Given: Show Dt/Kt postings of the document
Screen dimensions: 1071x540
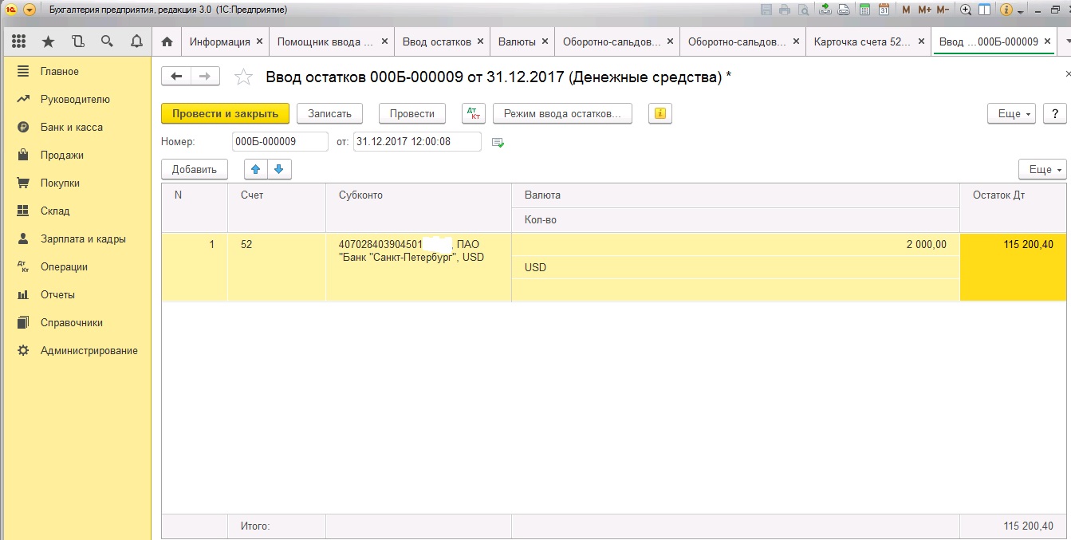Looking at the screenshot, I should pyautogui.click(x=474, y=113).
